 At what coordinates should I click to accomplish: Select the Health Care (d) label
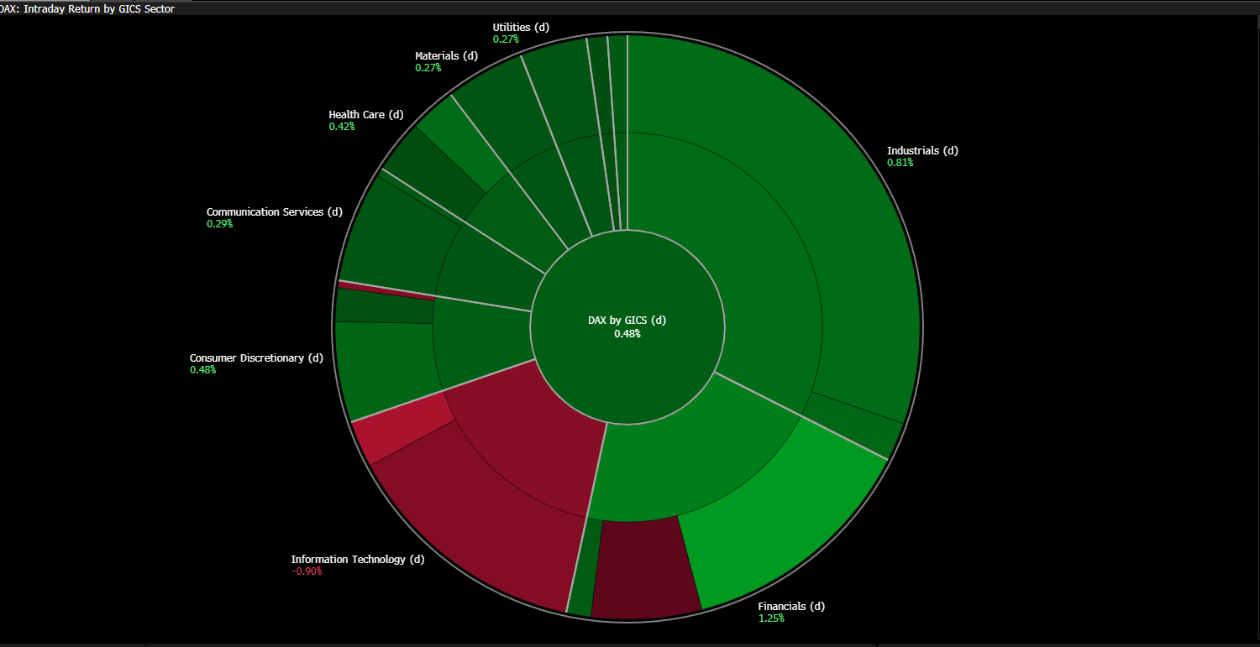365,115
